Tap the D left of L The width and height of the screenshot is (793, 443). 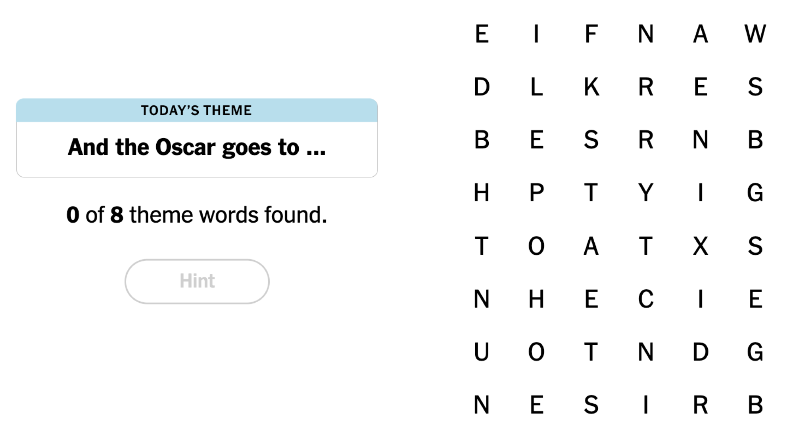pyautogui.click(x=482, y=87)
